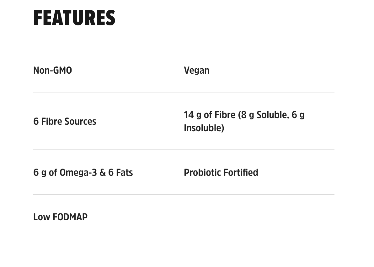Click the word Insoluble) on second line

tap(204, 128)
